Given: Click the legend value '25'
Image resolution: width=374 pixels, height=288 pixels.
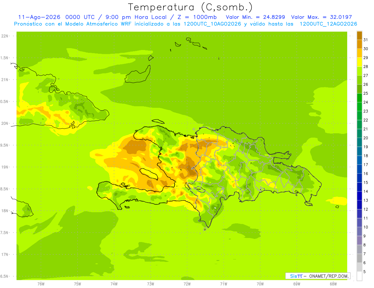Looking at the screenshot, I should [366, 93].
